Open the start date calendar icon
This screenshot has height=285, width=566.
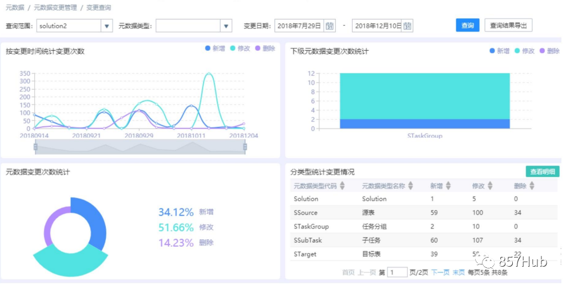click(x=329, y=26)
